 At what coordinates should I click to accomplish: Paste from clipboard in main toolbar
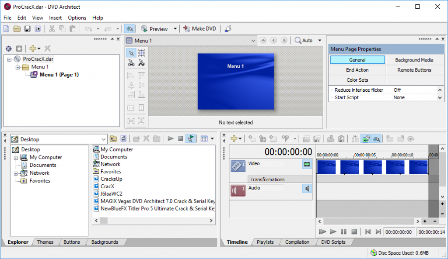tap(73, 28)
